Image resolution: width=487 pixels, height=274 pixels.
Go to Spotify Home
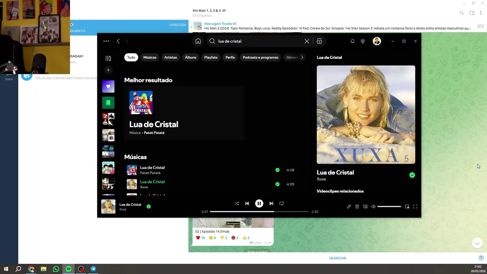pyautogui.click(x=198, y=41)
